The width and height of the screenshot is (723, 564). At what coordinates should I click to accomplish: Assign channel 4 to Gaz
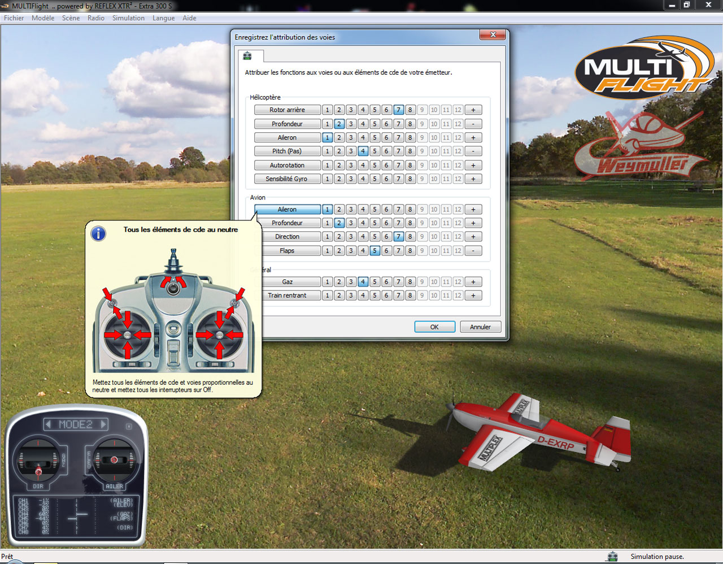(x=363, y=281)
